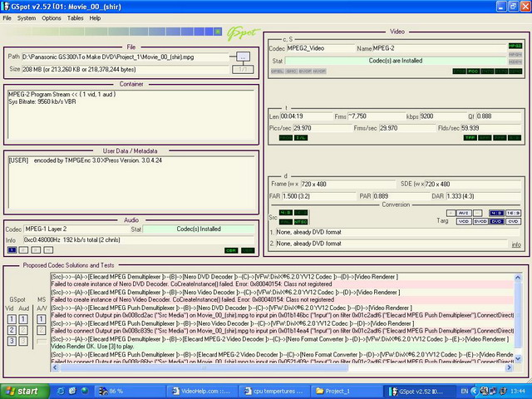This screenshot has width=532, height=399.
Task: Click GSpot Vid render test 1
Action: [12, 319]
